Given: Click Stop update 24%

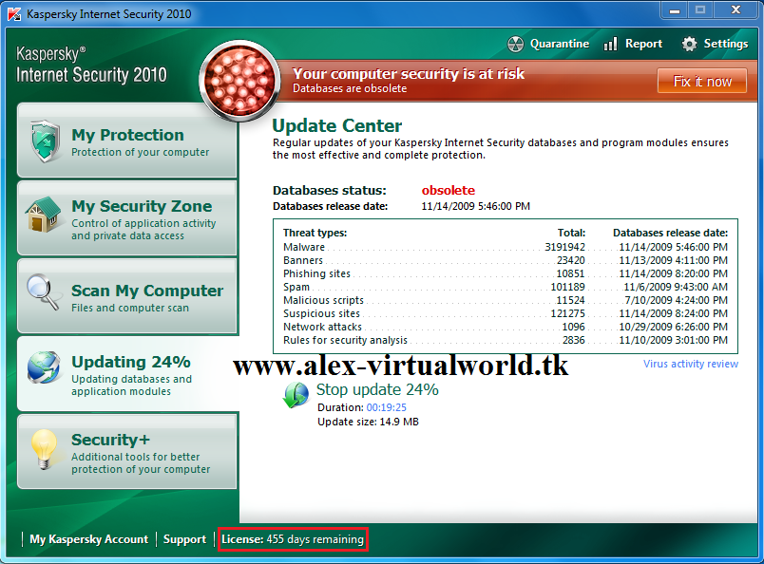Looking at the screenshot, I should 376,389.
